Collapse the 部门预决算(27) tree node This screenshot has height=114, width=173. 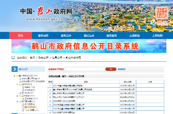pos(17,101)
